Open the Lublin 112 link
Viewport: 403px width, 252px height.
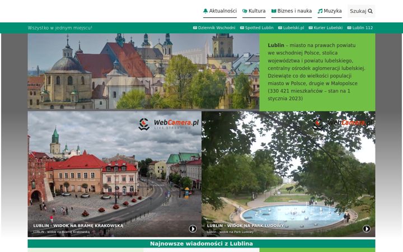tap(360, 28)
